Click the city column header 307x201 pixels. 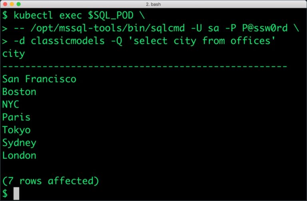[14, 53]
